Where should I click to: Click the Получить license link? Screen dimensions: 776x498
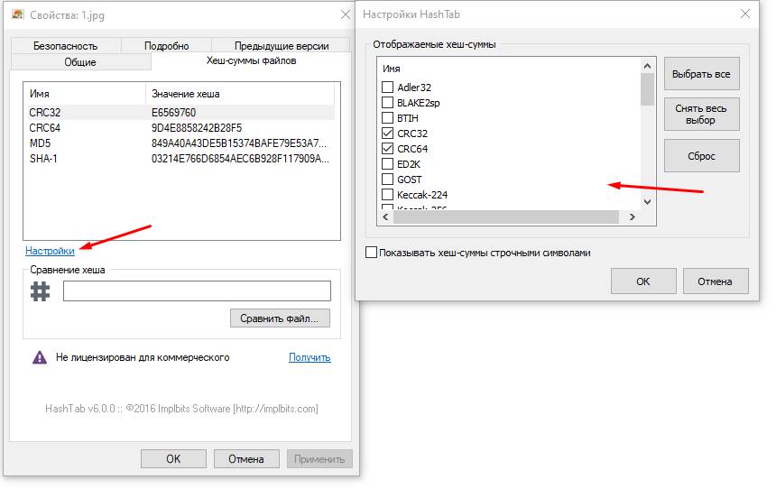tap(309, 357)
